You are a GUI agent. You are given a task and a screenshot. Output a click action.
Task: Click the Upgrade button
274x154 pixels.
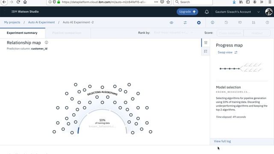click(188, 12)
